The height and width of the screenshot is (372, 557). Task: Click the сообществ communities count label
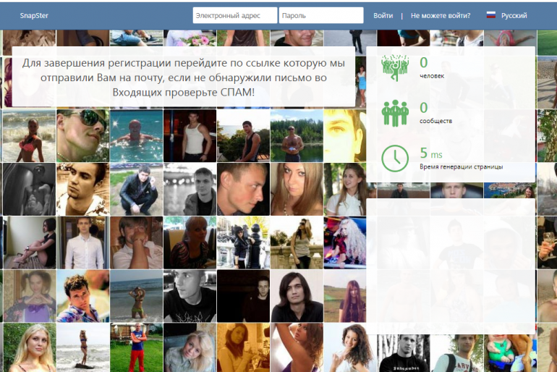tap(435, 121)
